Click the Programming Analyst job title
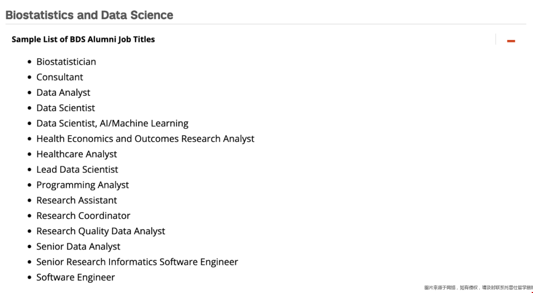Image resolution: width=533 pixels, height=293 pixels. tap(82, 185)
